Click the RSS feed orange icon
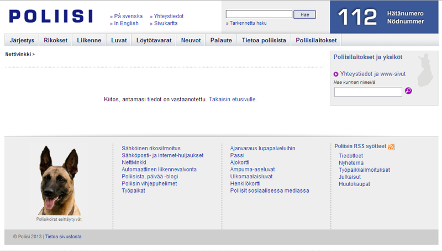Image resolution: width=442 pixels, height=251 pixels. coord(391,146)
